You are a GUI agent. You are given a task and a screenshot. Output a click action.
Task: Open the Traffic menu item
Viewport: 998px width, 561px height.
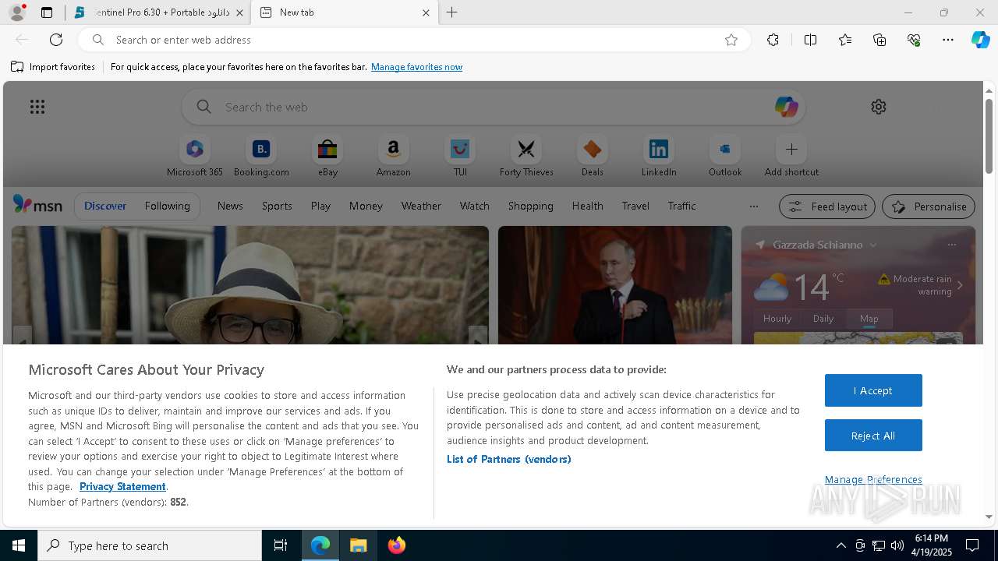tap(681, 206)
